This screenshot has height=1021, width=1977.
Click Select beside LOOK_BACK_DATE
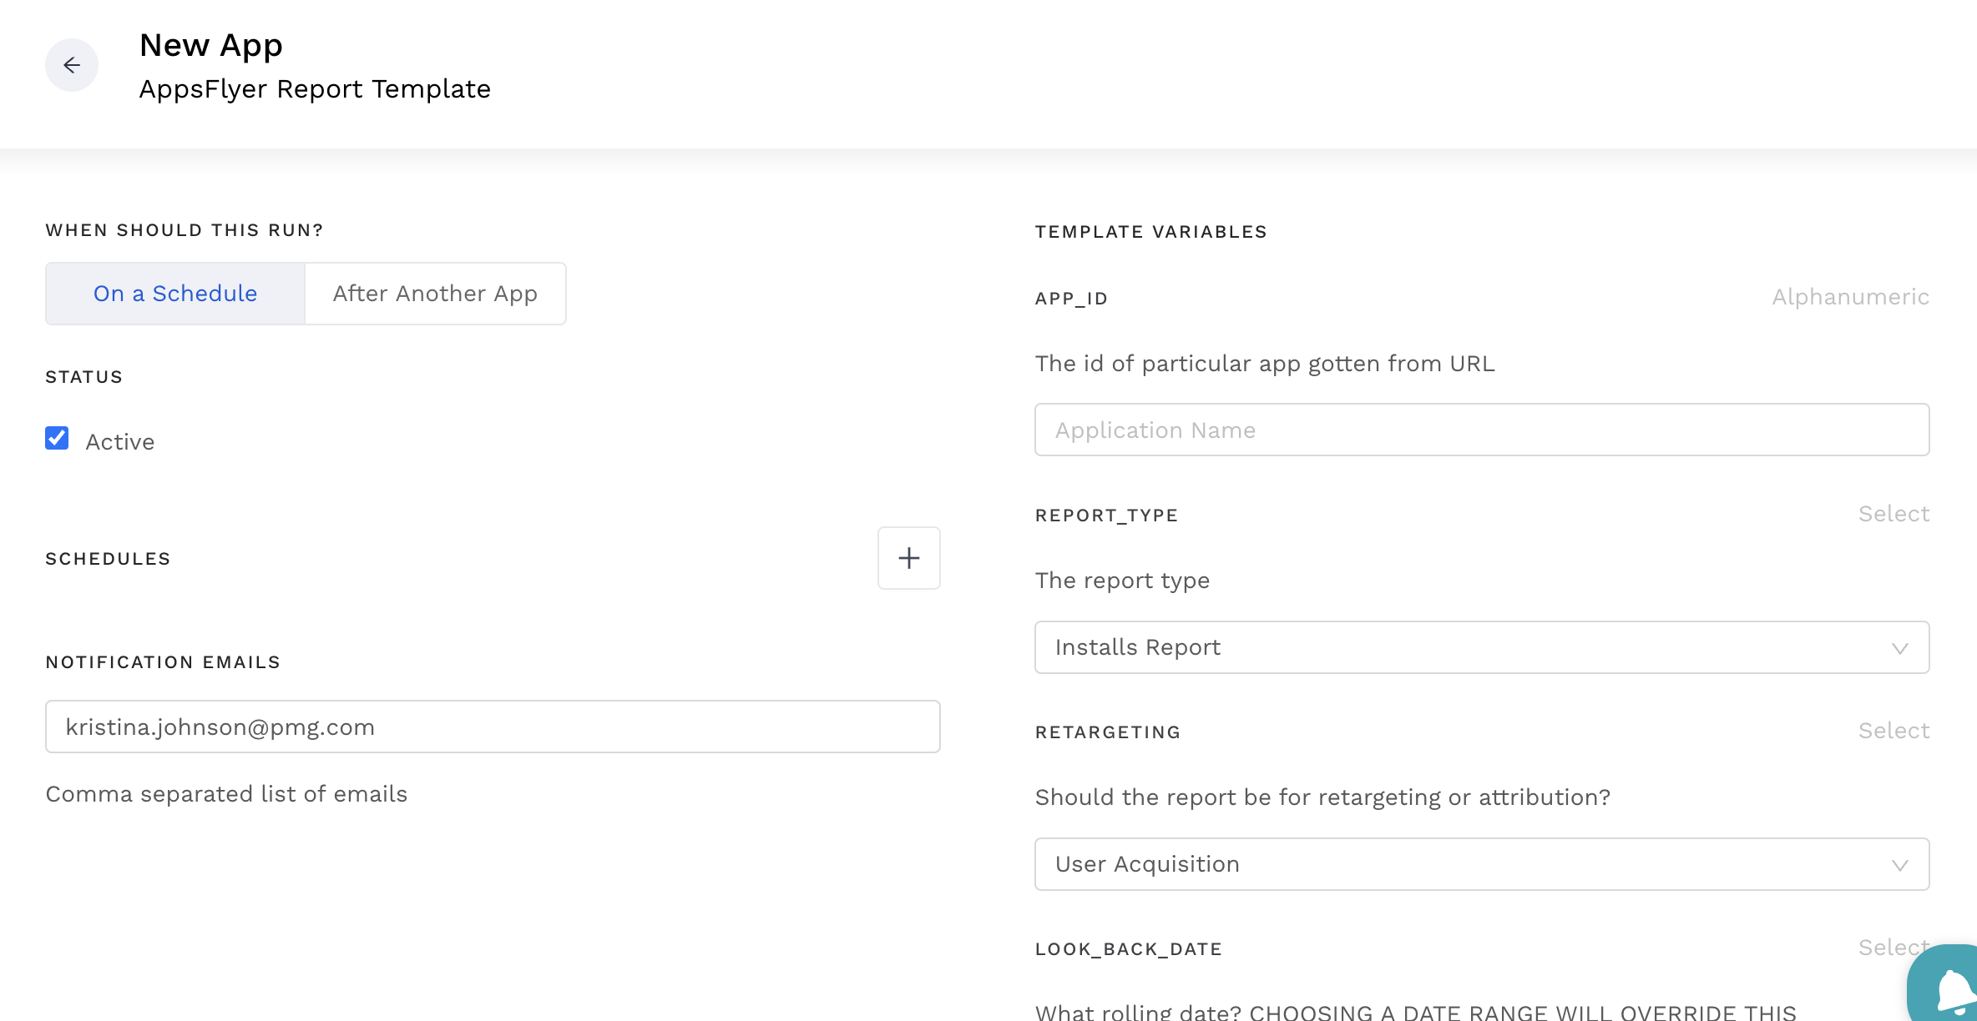click(x=1893, y=948)
